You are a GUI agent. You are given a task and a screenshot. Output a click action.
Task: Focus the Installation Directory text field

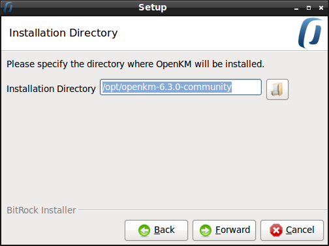(181, 87)
